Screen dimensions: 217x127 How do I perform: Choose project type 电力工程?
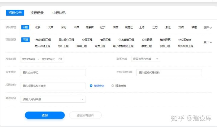(100, 46)
